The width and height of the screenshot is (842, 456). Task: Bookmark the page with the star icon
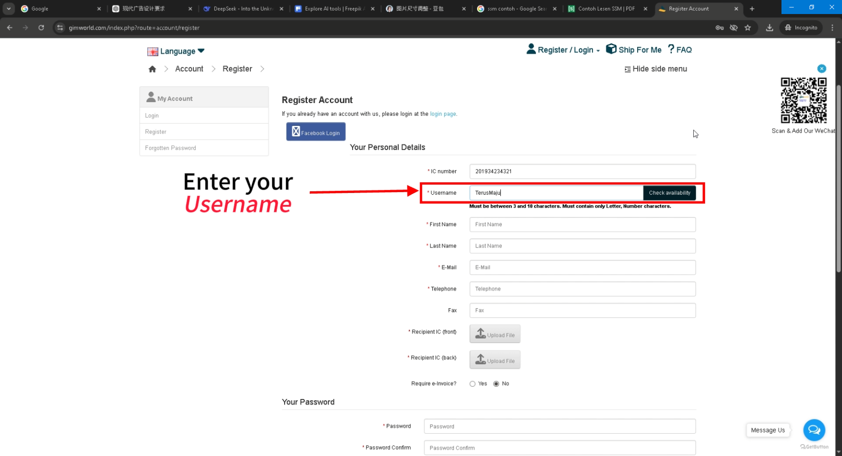tap(748, 27)
